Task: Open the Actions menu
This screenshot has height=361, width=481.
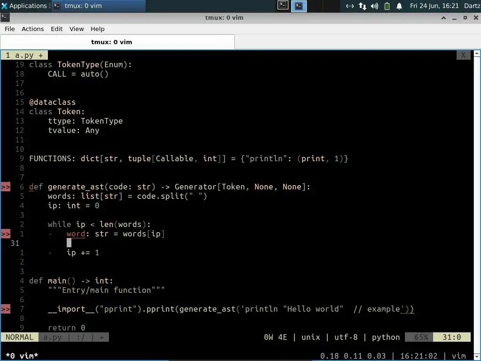Action: point(32,29)
